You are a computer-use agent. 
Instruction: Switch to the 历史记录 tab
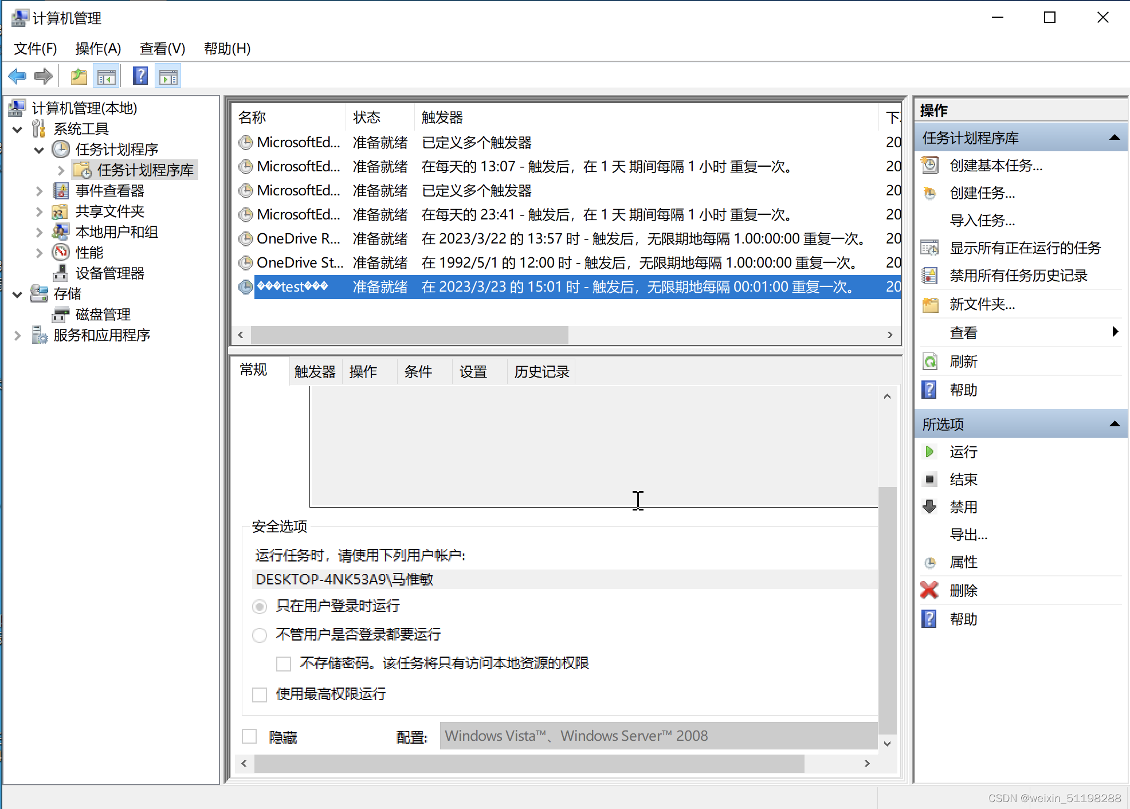[542, 372]
